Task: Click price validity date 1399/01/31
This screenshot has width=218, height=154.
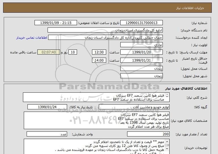Action: (141, 60)
